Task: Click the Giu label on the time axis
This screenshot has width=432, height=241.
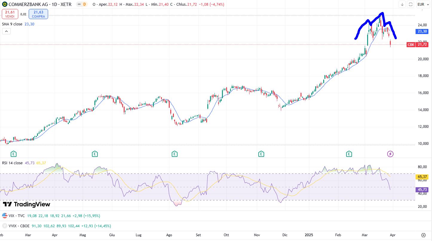Action: [112, 235]
